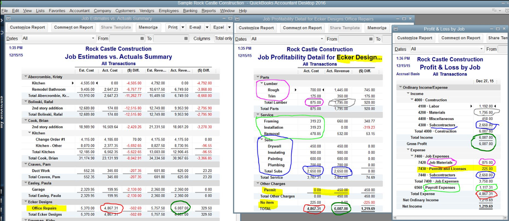
Task: Collapse the Bolinski, Rafal customer group
Action: (x=26, y=102)
